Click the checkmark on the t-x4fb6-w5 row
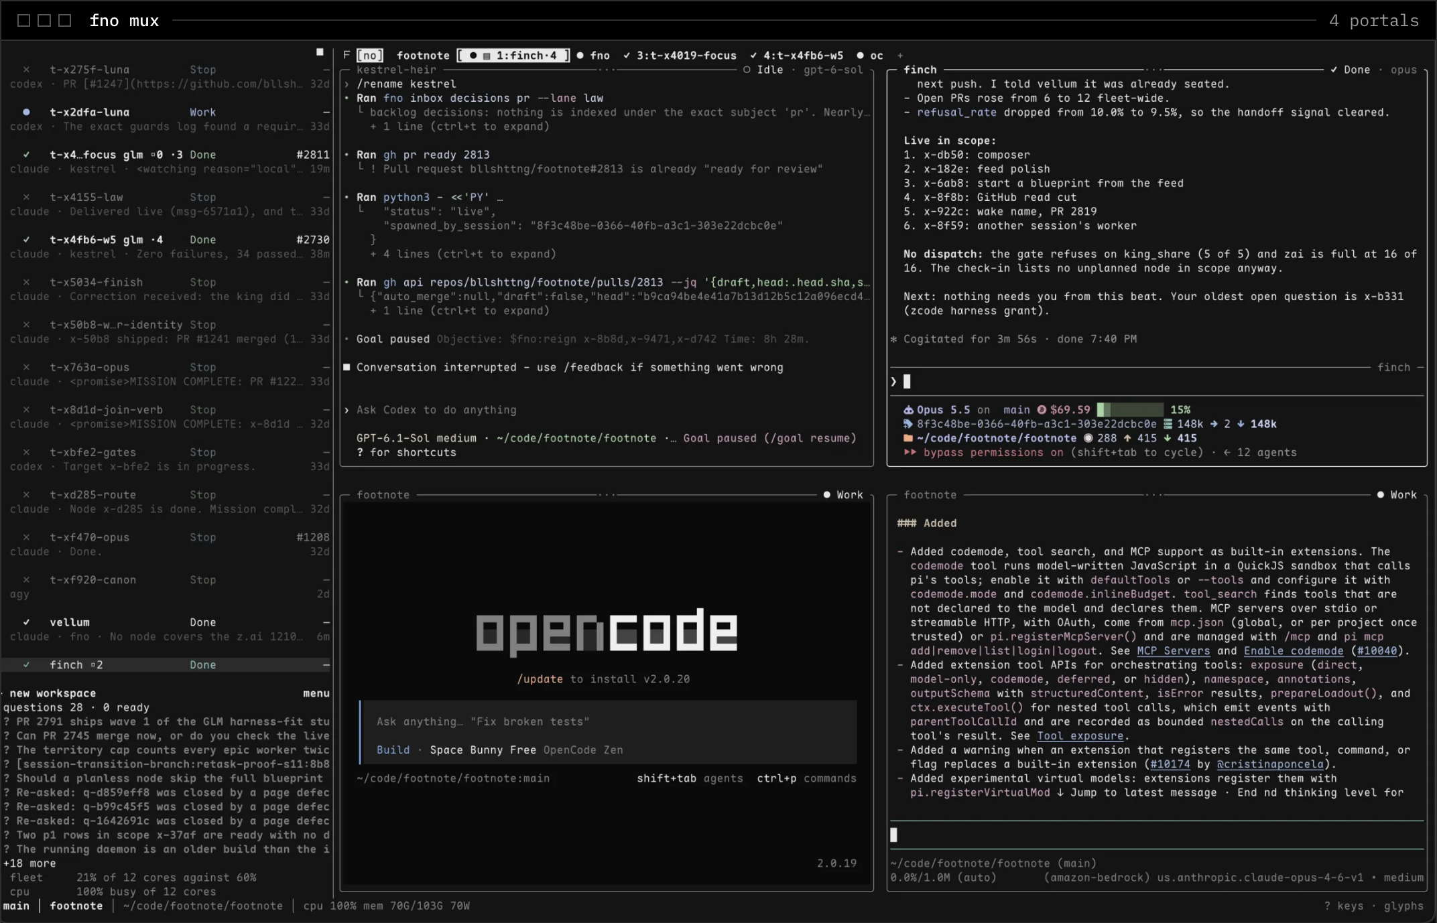Image resolution: width=1437 pixels, height=923 pixels. click(x=26, y=240)
